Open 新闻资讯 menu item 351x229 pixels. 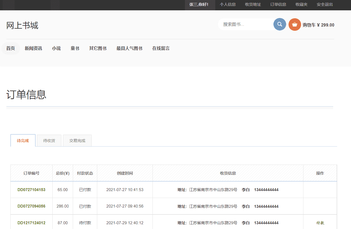33,48
